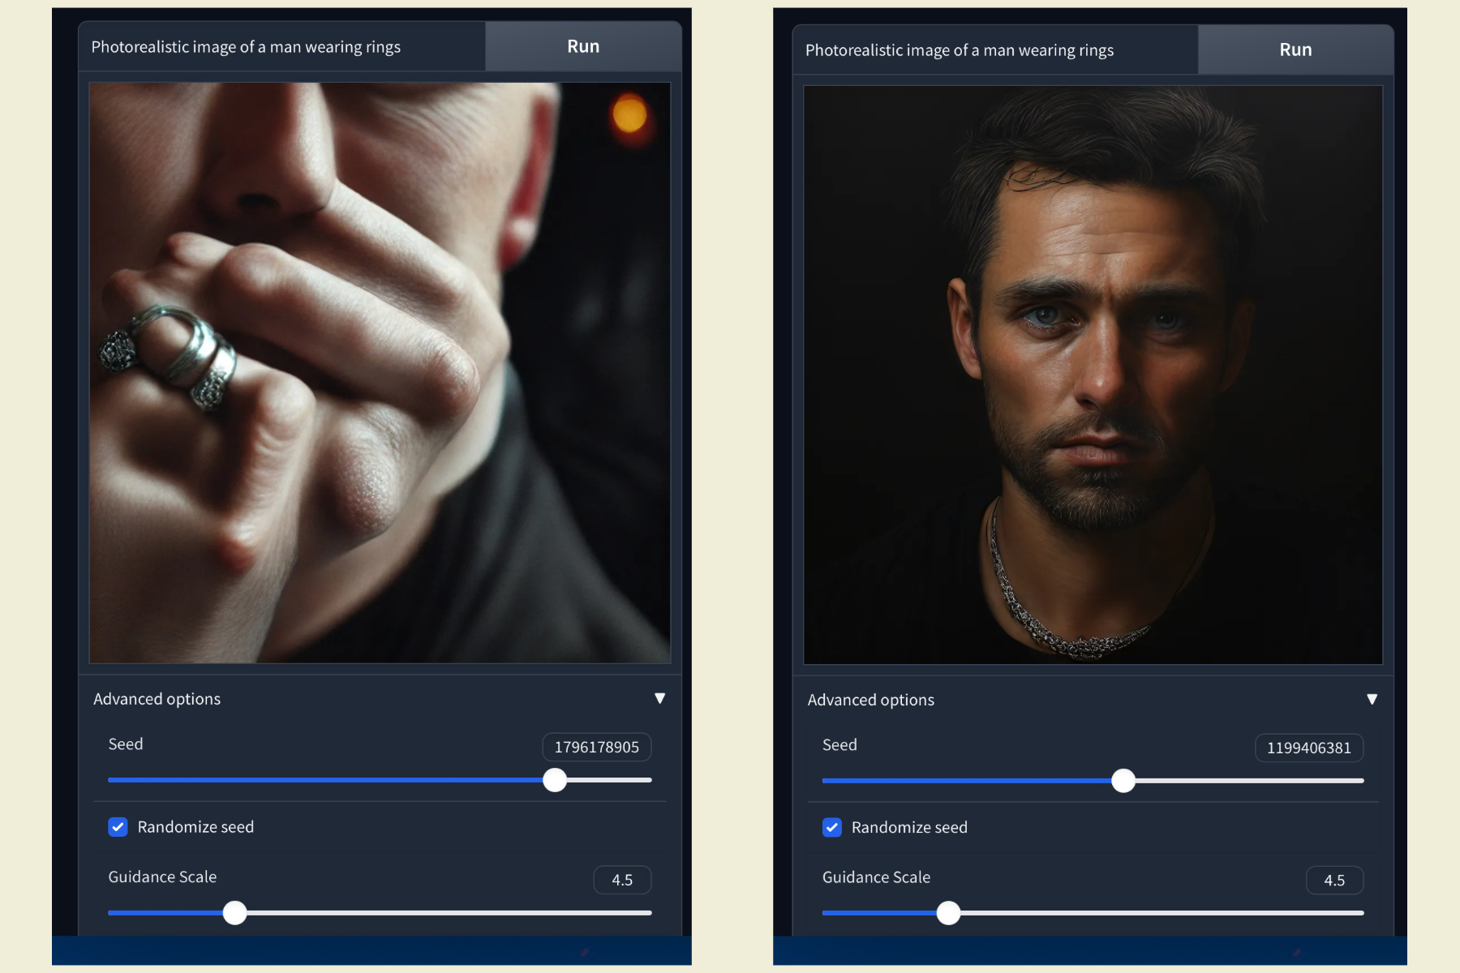
Task: Uncheck left Randomize seed checkbox
Action: pos(118,826)
